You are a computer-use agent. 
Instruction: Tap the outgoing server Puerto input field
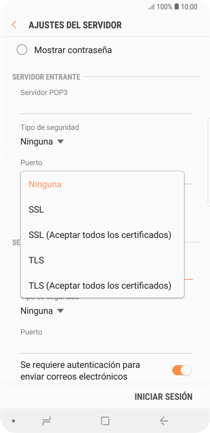pyautogui.click(x=106, y=346)
